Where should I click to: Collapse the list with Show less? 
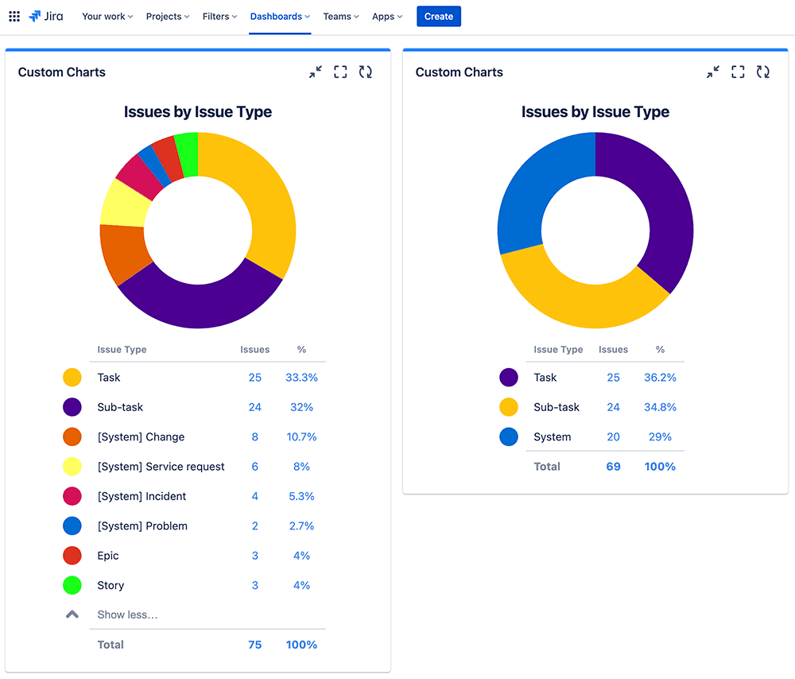127,615
